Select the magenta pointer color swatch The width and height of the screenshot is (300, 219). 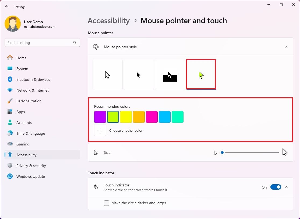(152, 117)
